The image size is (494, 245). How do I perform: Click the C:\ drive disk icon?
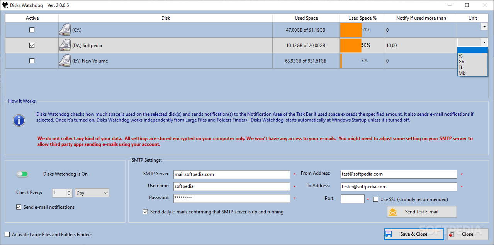coord(65,30)
